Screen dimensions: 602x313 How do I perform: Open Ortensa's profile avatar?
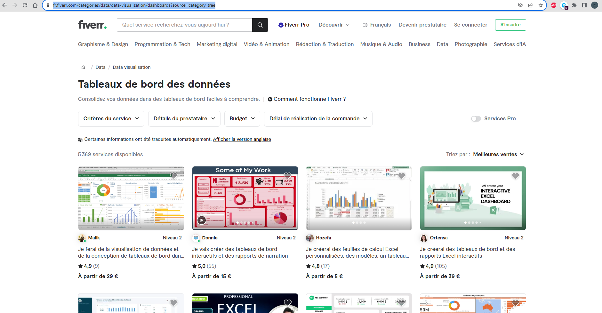pos(424,238)
